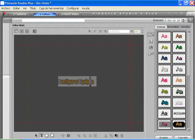Screen dimensions: 195x140
Task: Apply the bright green Aa look
Action: click(179, 47)
